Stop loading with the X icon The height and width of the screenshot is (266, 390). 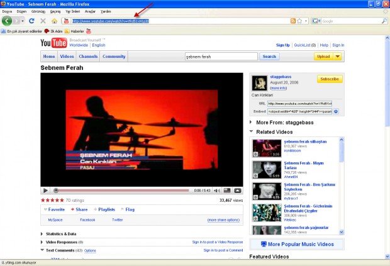pos(43,21)
